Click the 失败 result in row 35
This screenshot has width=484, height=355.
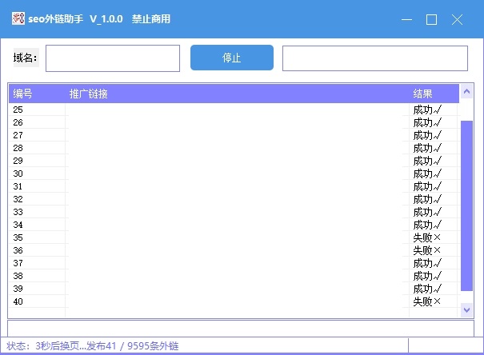[427, 237]
